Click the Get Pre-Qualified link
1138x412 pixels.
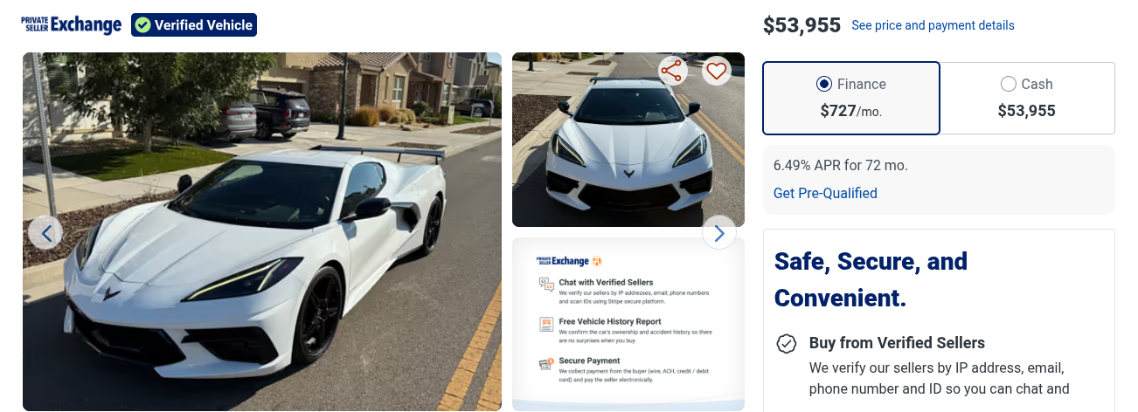(825, 193)
